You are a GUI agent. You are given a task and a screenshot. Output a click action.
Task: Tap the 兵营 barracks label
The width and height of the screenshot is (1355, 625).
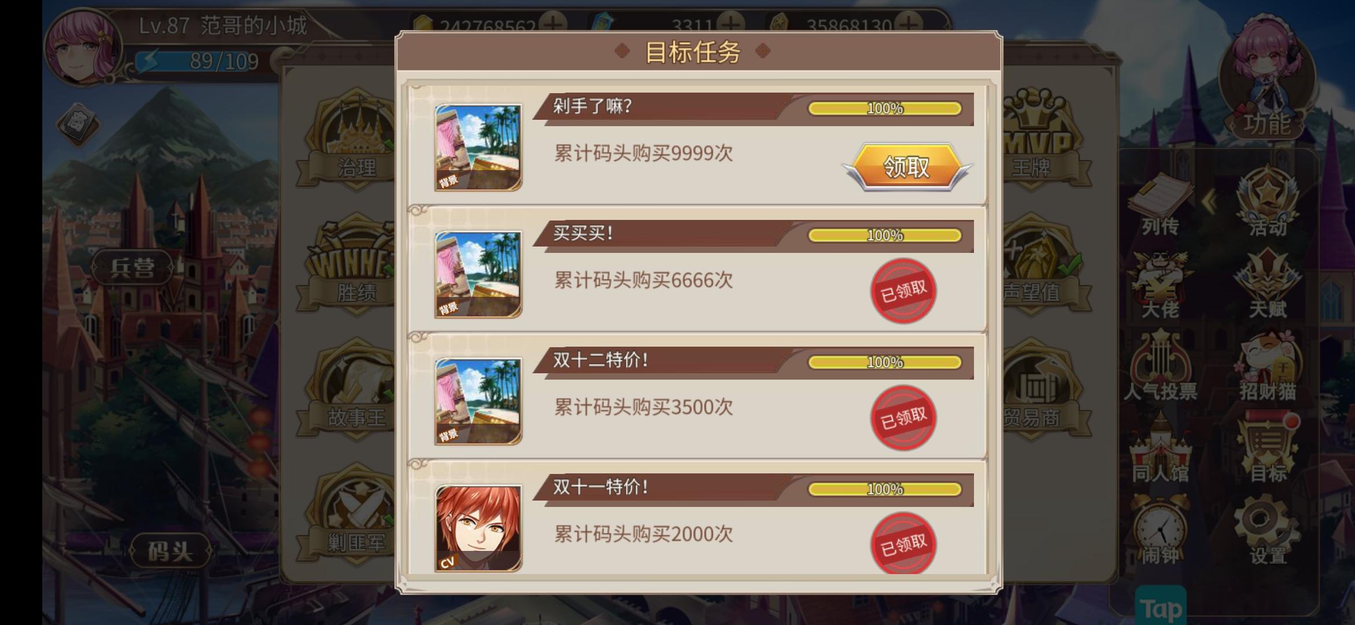(x=133, y=267)
